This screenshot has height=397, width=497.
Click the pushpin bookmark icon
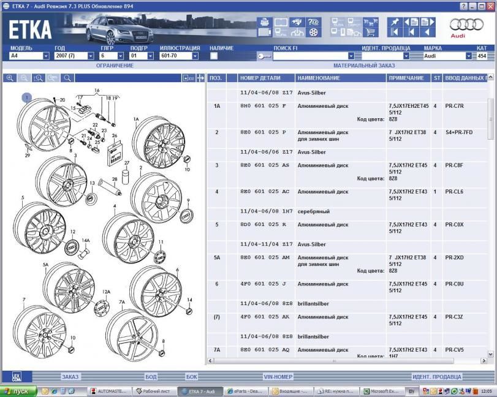point(395,22)
